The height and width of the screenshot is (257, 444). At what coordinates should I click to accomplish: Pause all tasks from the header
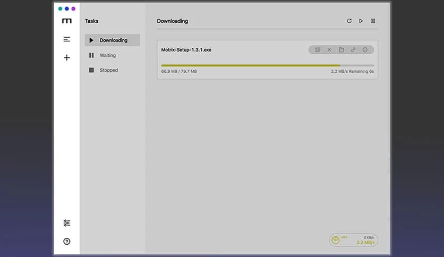373,21
